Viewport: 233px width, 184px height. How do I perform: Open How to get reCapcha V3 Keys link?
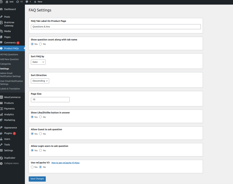pyautogui.click(x=65, y=163)
